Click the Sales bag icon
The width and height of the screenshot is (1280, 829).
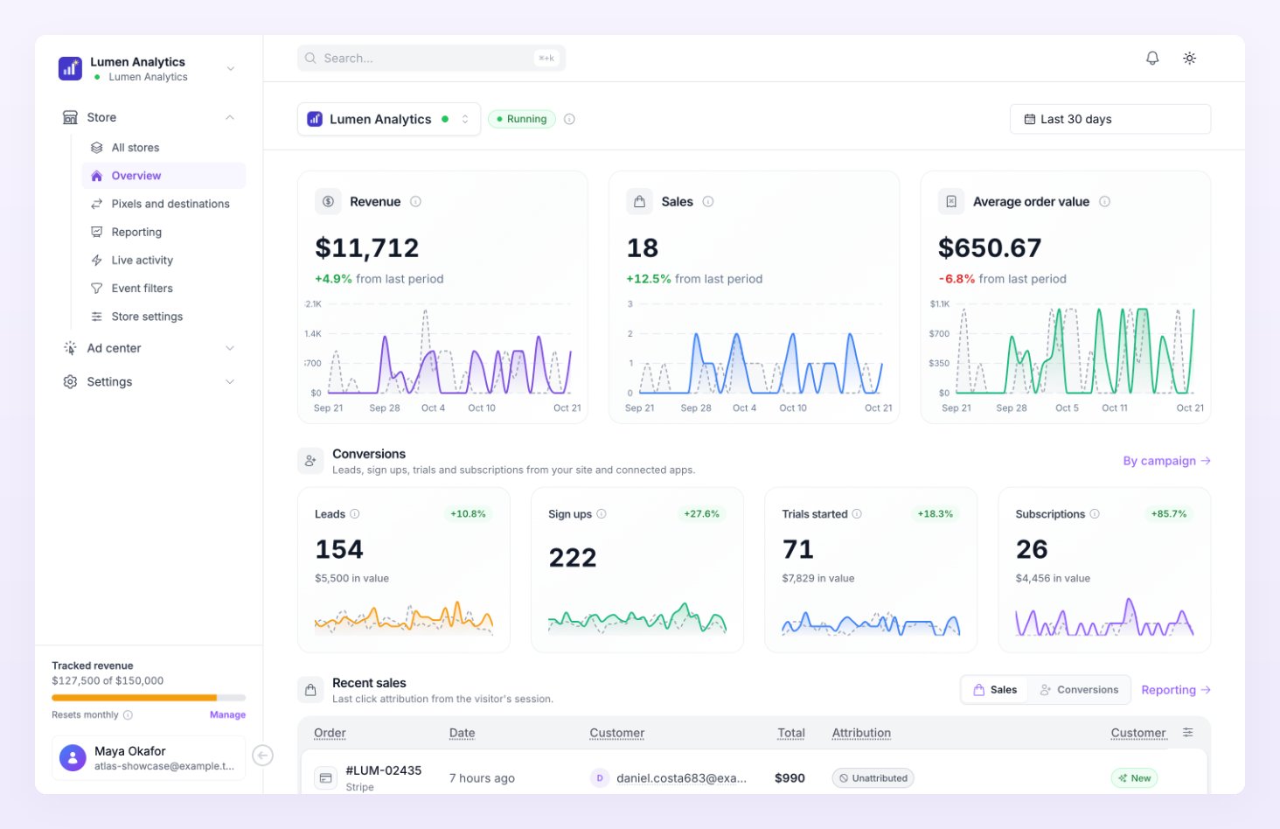tap(639, 201)
